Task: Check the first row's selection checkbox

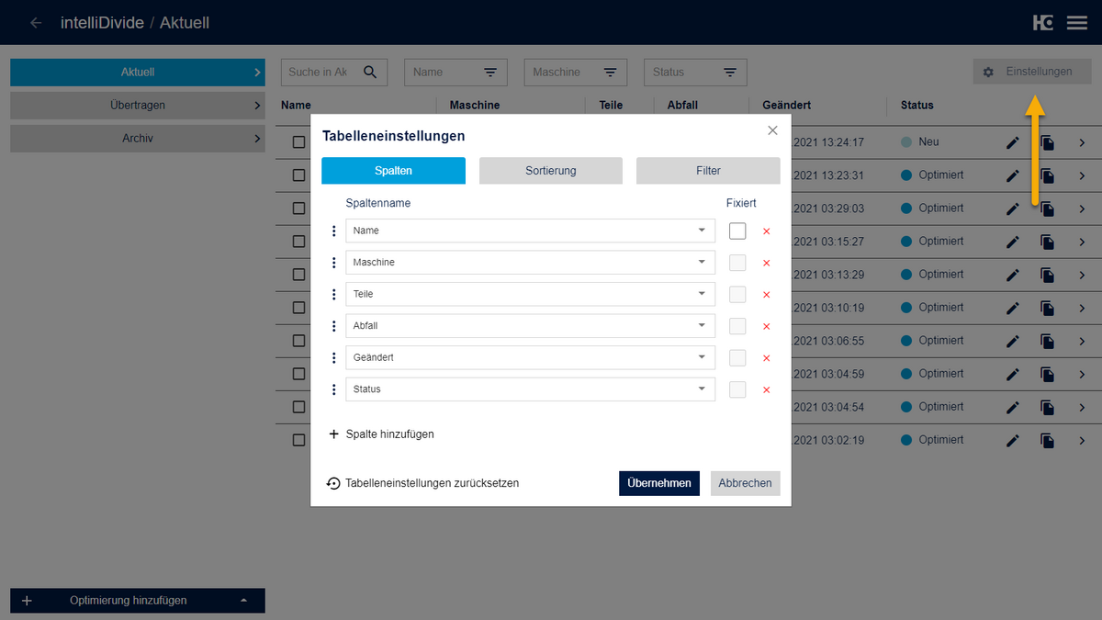Action: pos(297,141)
